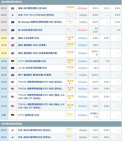Open the 日本・国内企業物価 04月 [前月比] link

point(35,130)
